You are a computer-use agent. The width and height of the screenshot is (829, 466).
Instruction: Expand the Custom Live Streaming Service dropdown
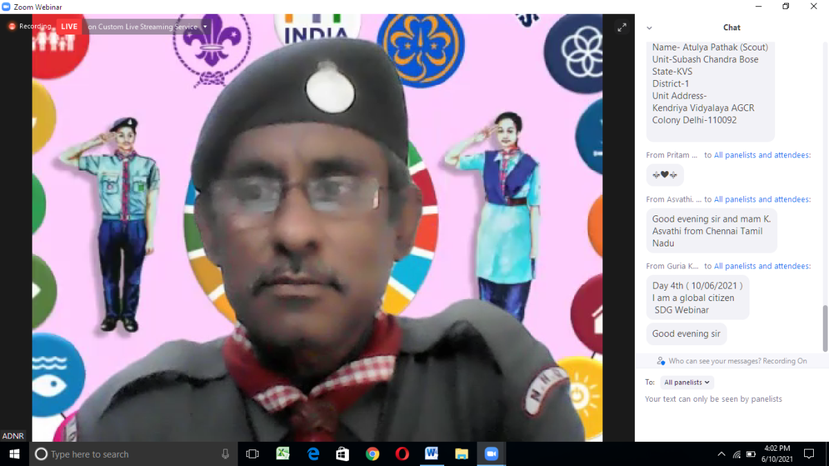pos(204,27)
